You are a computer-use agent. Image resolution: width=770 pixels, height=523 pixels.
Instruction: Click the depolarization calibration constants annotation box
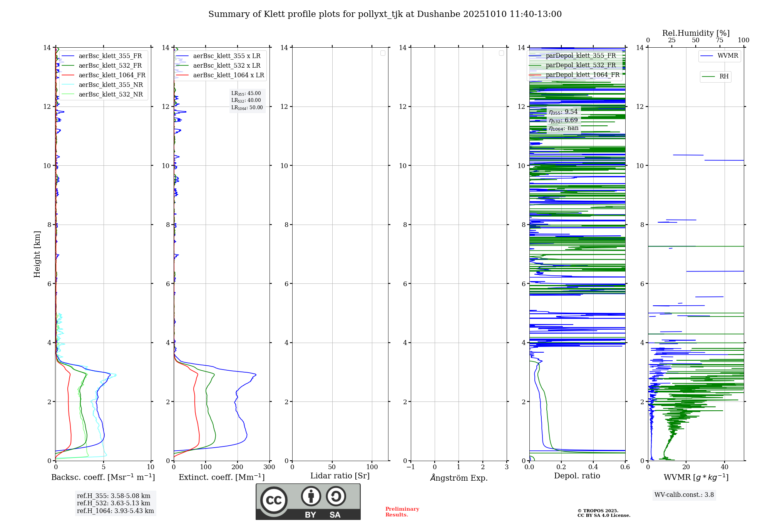[x=563, y=120]
